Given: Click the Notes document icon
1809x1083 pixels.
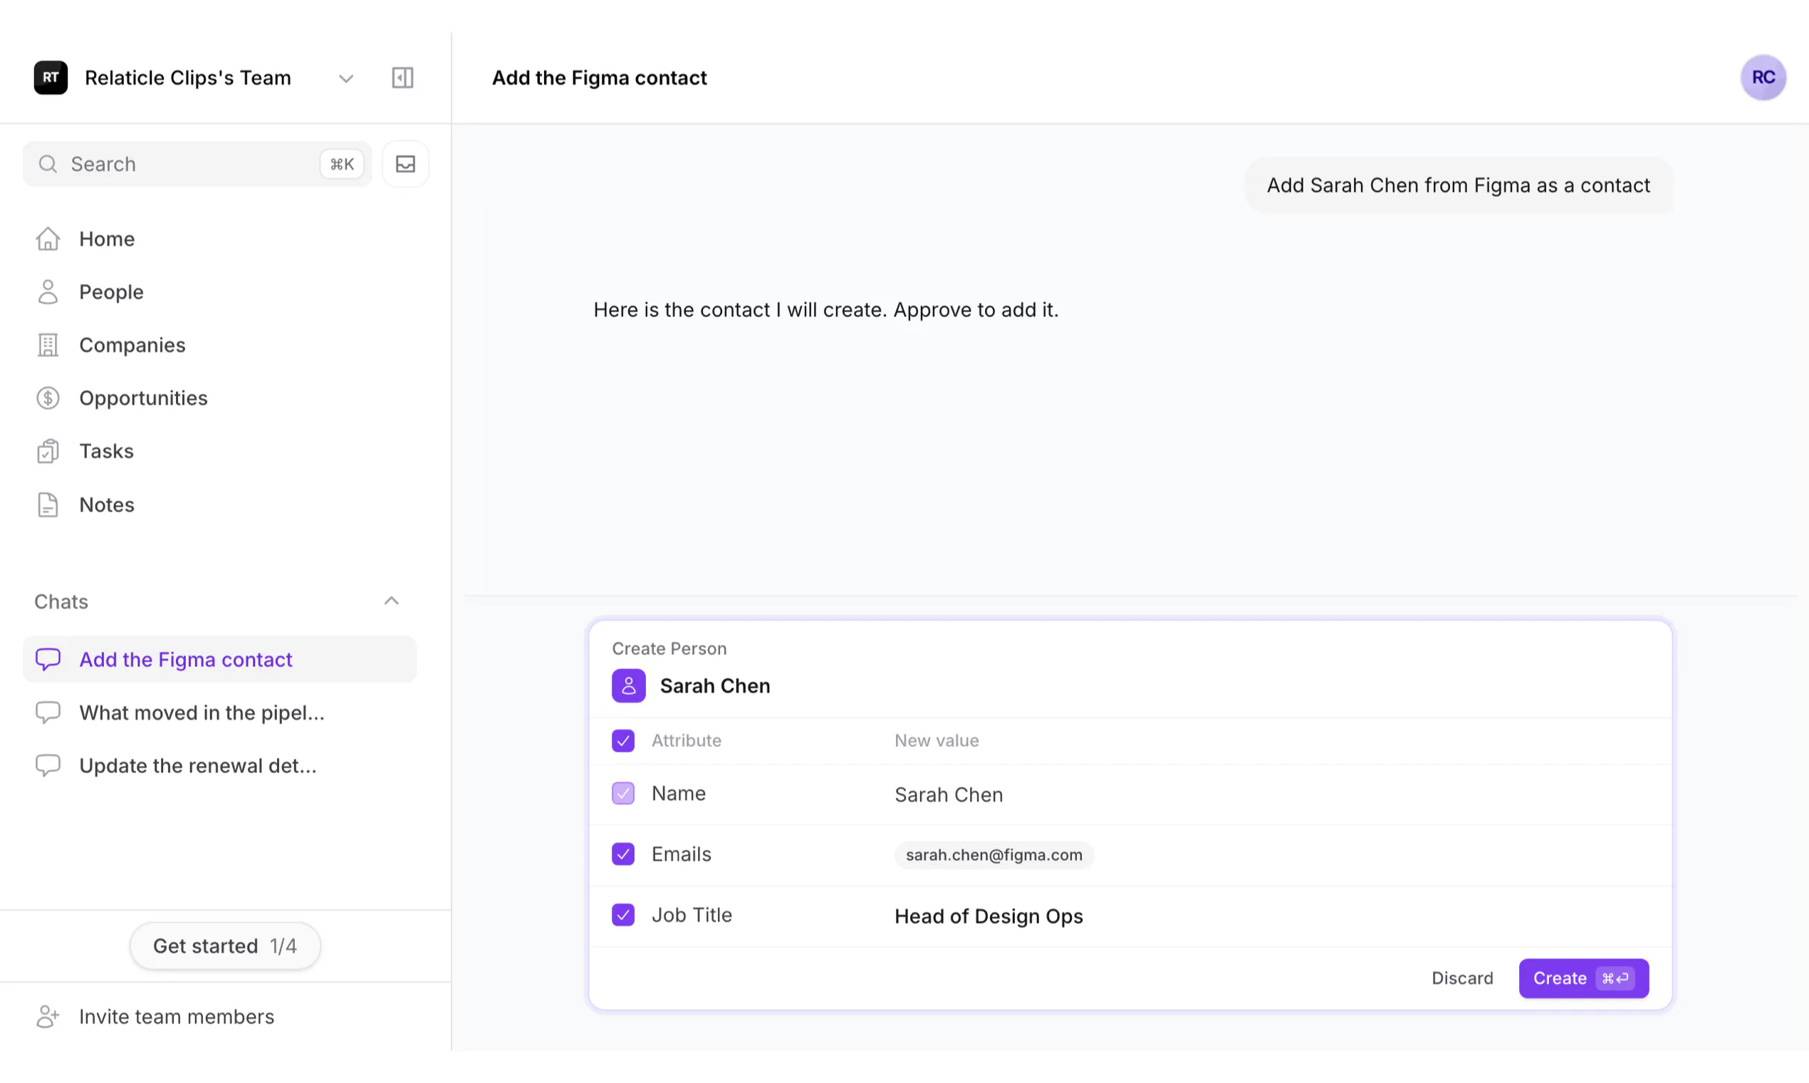Looking at the screenshot, I should (x=48, y=504).
